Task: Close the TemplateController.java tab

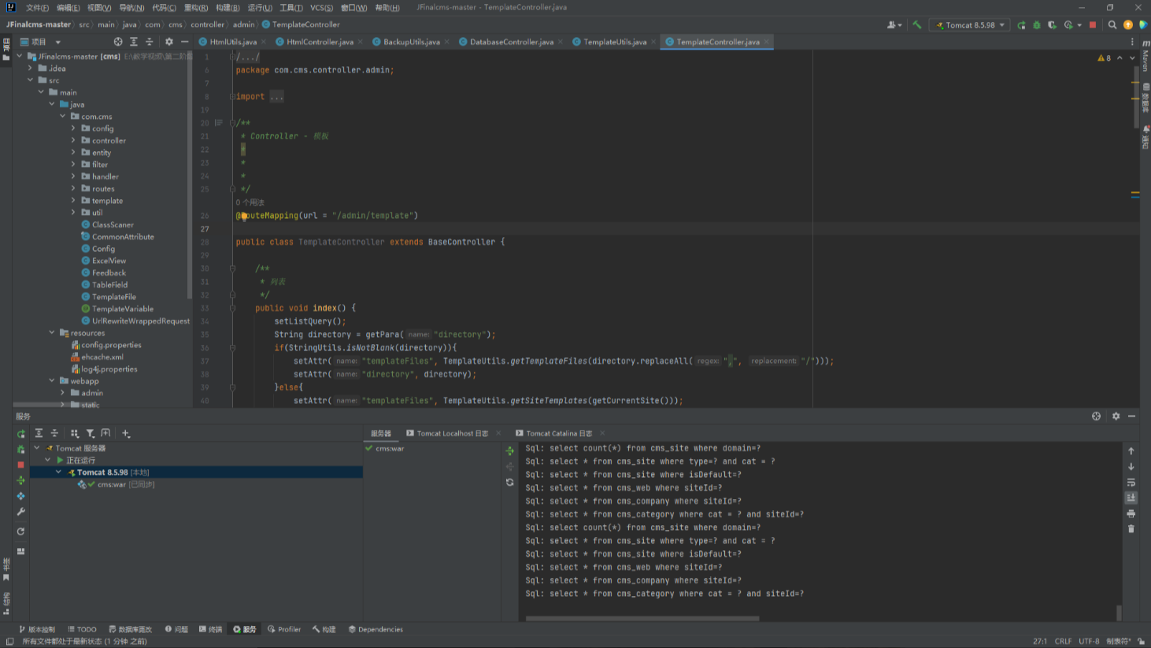Action: coord(767,42)
